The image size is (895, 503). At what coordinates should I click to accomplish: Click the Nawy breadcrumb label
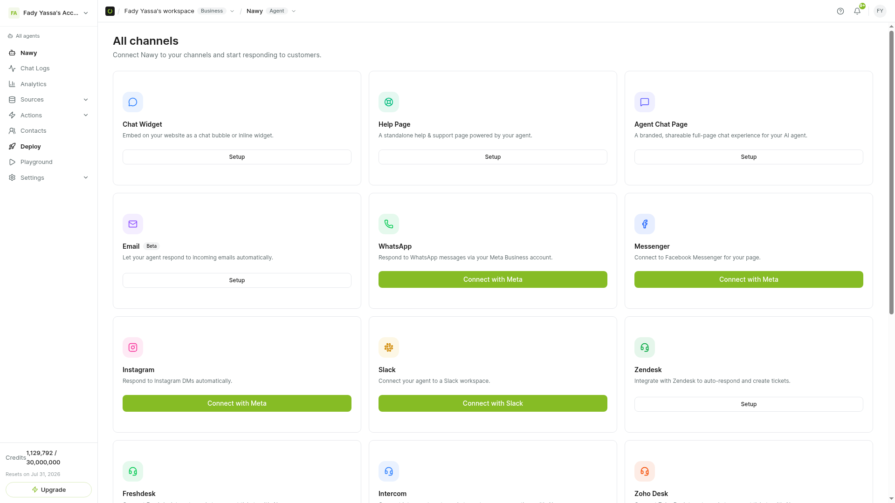click(x=255, y=11)
